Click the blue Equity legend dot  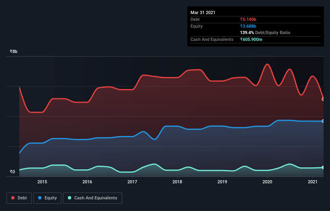pos(40,198)
